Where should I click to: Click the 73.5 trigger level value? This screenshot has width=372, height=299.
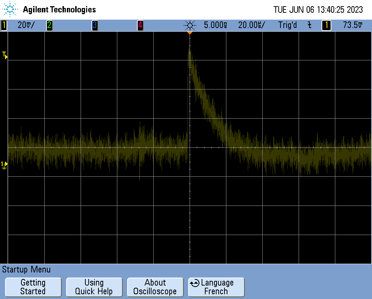pos(352,25)
